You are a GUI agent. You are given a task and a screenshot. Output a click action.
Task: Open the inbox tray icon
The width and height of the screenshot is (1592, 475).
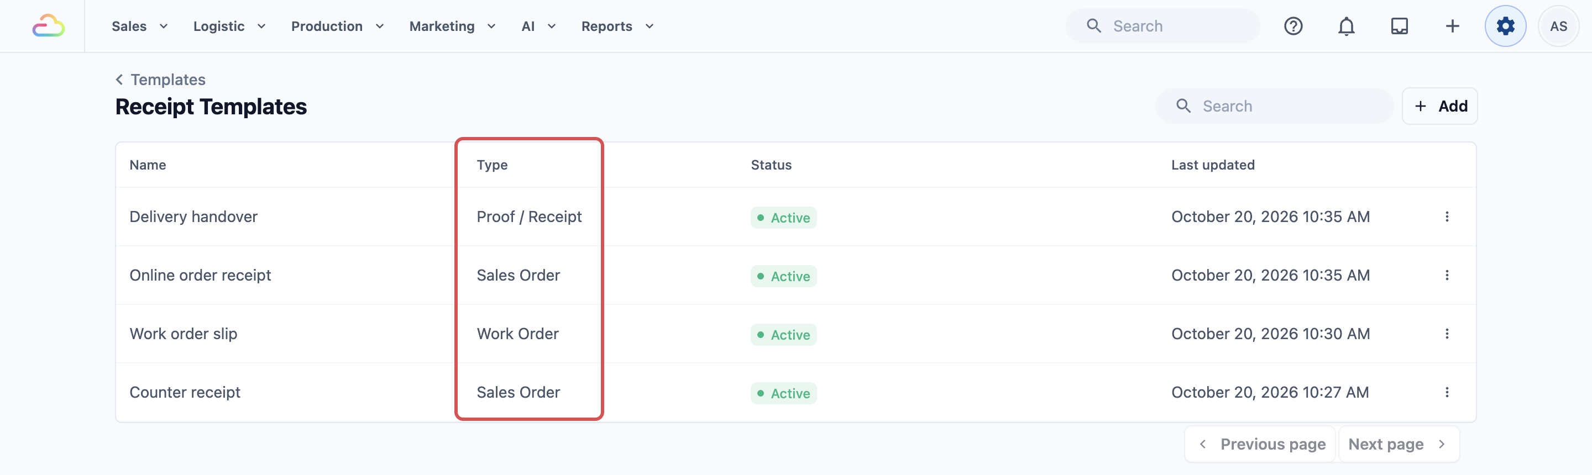tap(1399, 26)
